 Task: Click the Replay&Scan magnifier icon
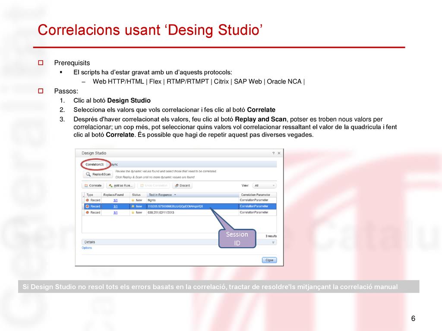click(88, 174)
